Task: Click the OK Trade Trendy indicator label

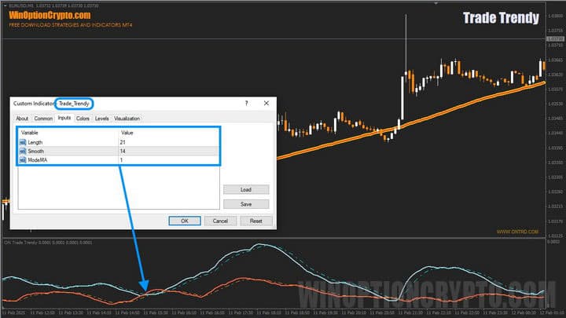Action: coord(48,243)
